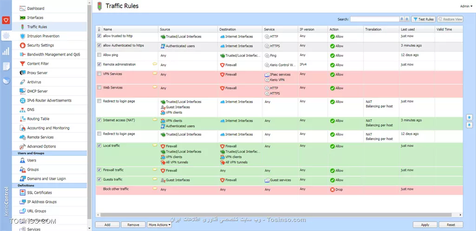Image resolution: width=476 pixels, height=231 pixels.
Task: Click the Content Filter funnel icon
Action: point(22,64)
